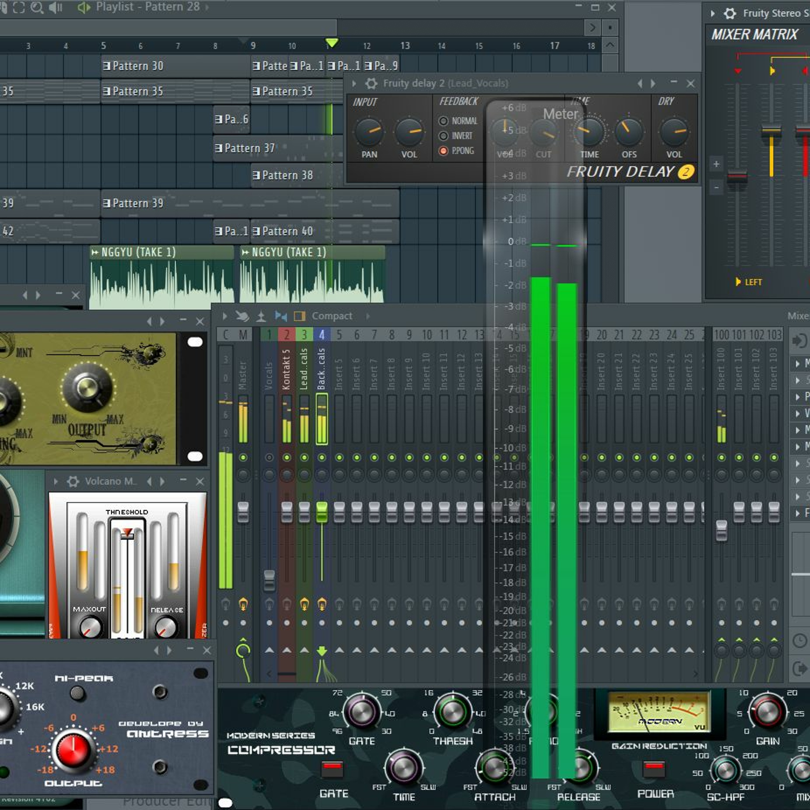The image size is (810, 810).
Task: Click the Playlist zoom magnifier tool
Action: click(x=37, y=8)
